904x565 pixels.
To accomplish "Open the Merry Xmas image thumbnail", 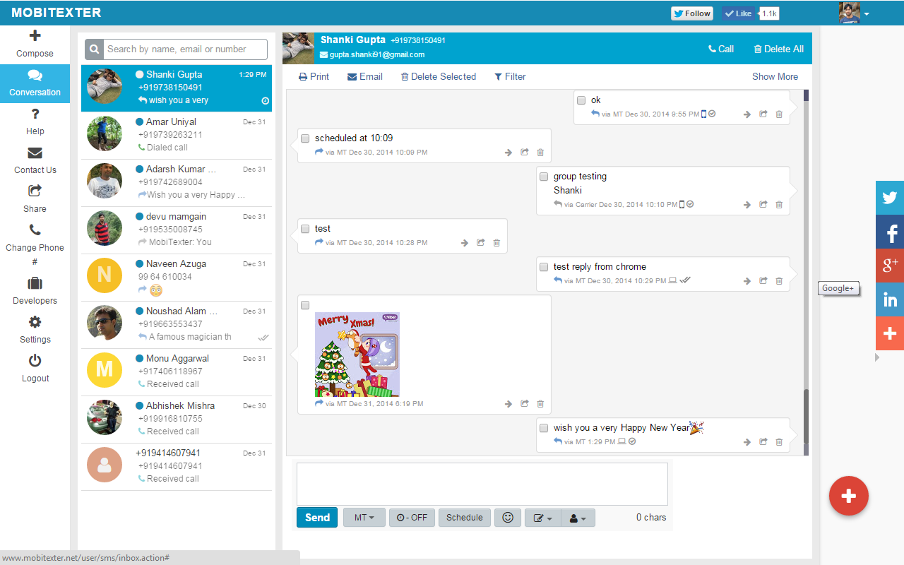I will click(x=357, y=355).
